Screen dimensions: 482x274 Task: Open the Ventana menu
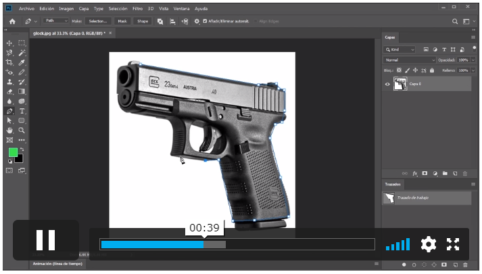pyautogui.click(x=181, y=9)
